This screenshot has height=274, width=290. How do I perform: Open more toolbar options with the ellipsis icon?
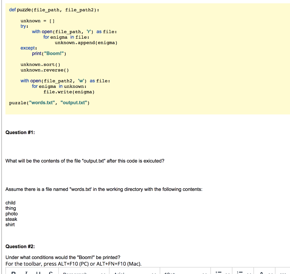pos(283,273)
